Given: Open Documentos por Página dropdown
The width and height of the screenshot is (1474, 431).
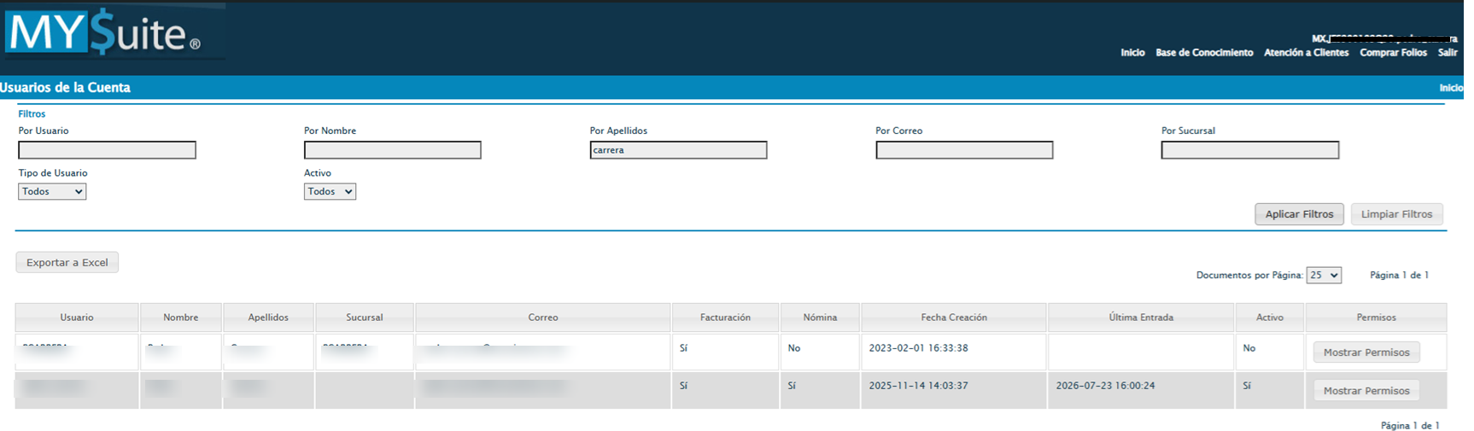Looking at the screenshot, I should [x=1324, y=275].
